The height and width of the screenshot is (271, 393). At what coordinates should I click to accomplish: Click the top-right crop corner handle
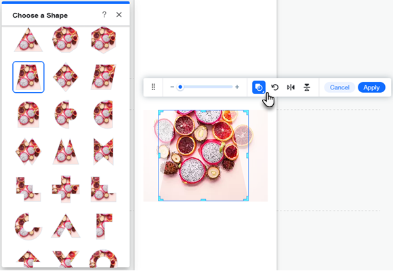[246, 112]
